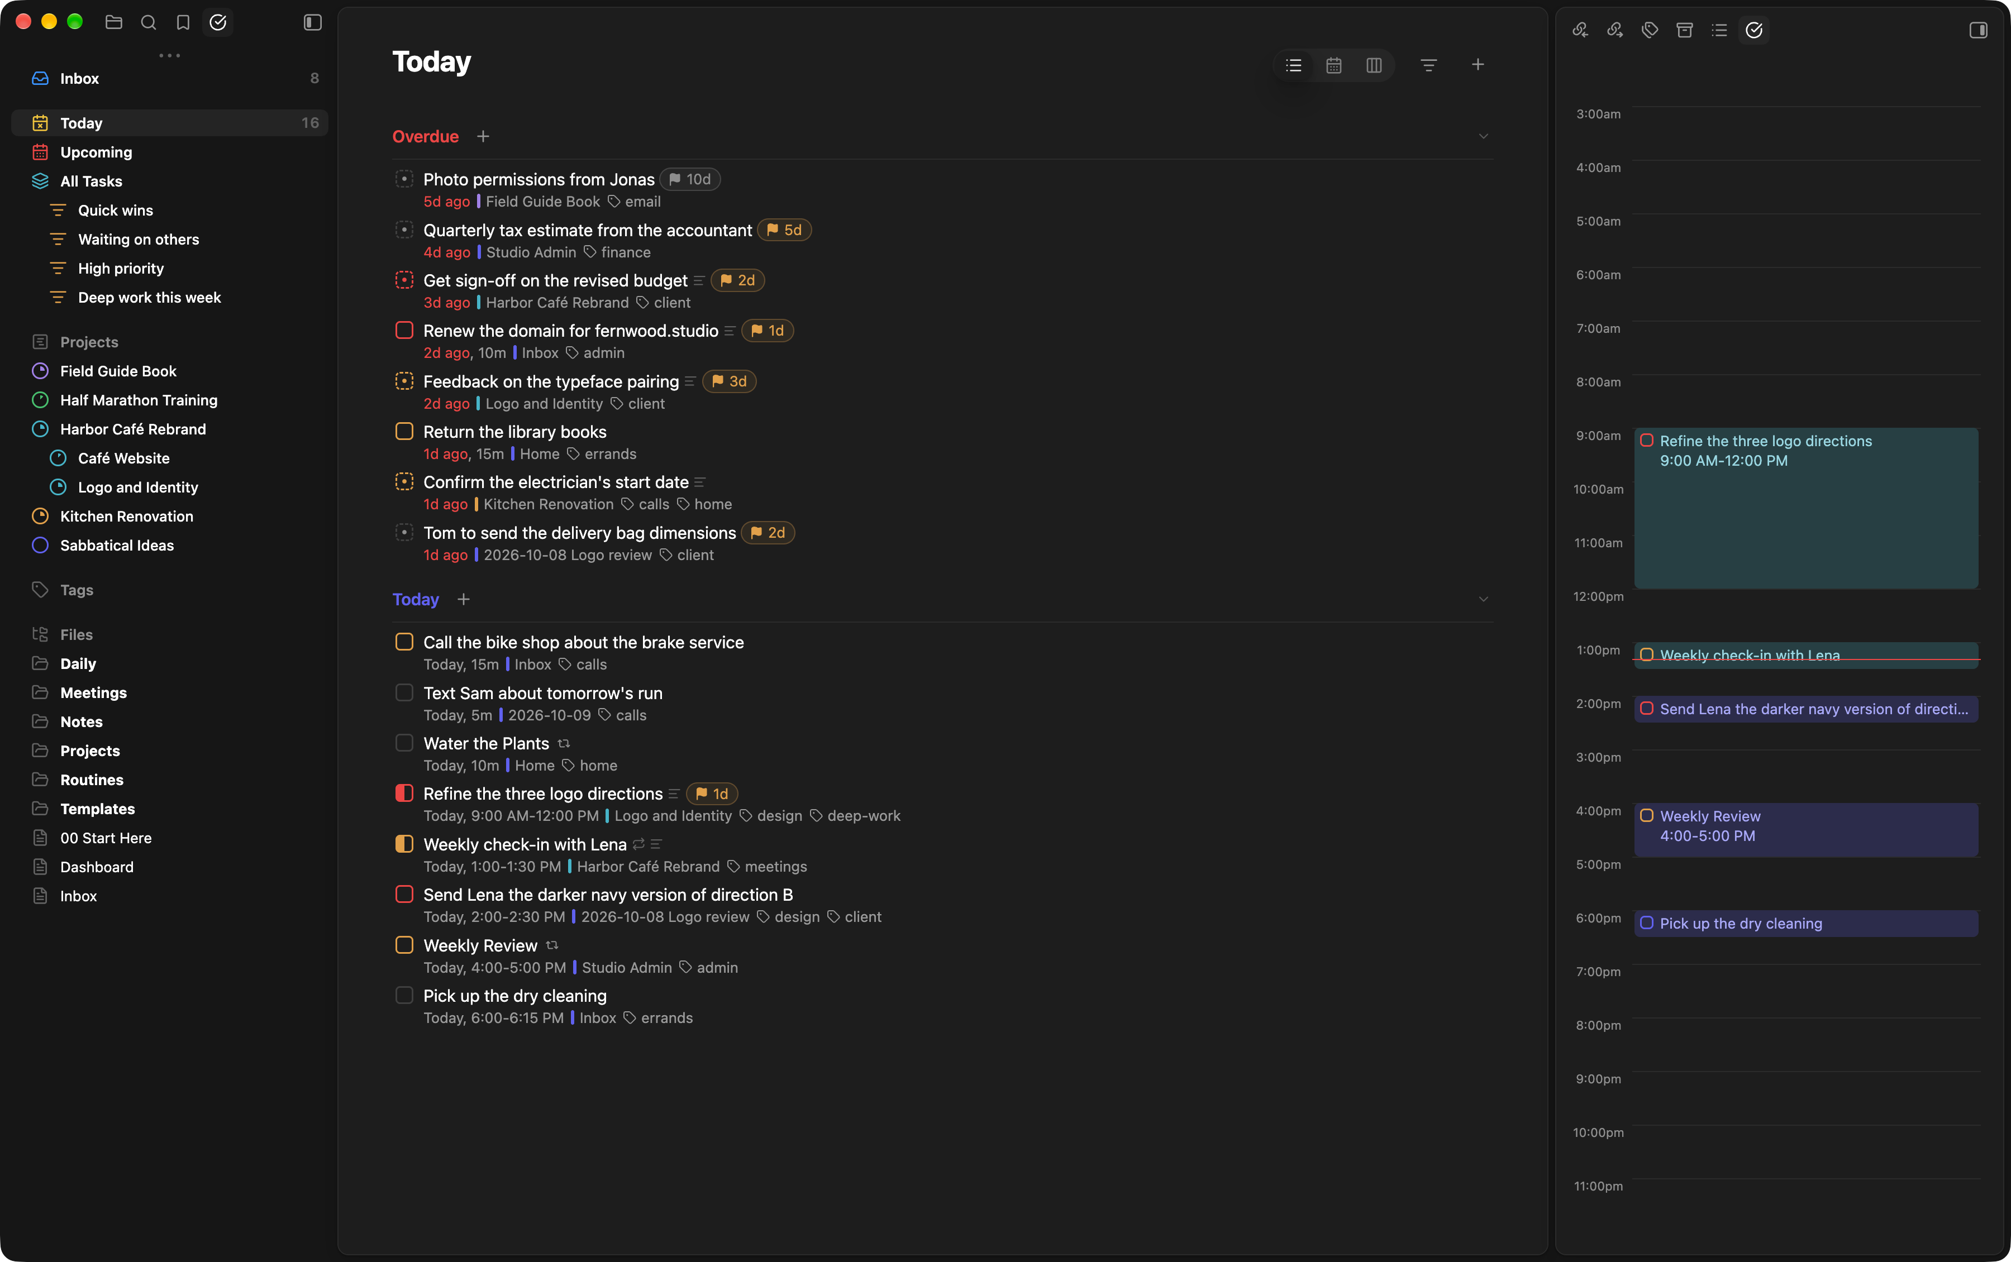The height and width of the screenshot is (1262, 2011).
Task: Open the outline list icon in right panel
Action: (x=1719, y=30)
